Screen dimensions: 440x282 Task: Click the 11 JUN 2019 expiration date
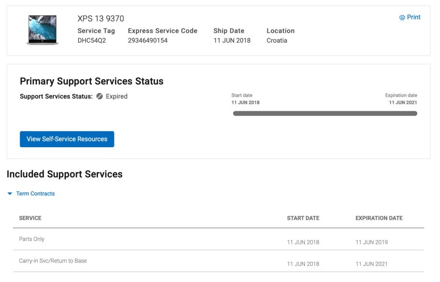click(371, 242)
